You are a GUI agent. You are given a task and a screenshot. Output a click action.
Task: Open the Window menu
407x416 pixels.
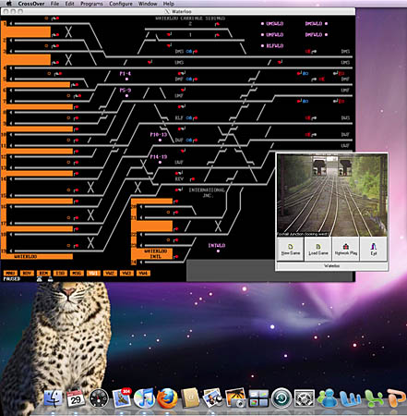[x=148, y=4]
